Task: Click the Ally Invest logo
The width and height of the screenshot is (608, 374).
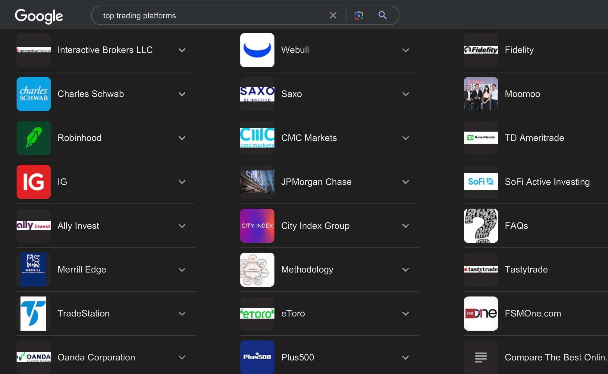Action: 33,226
